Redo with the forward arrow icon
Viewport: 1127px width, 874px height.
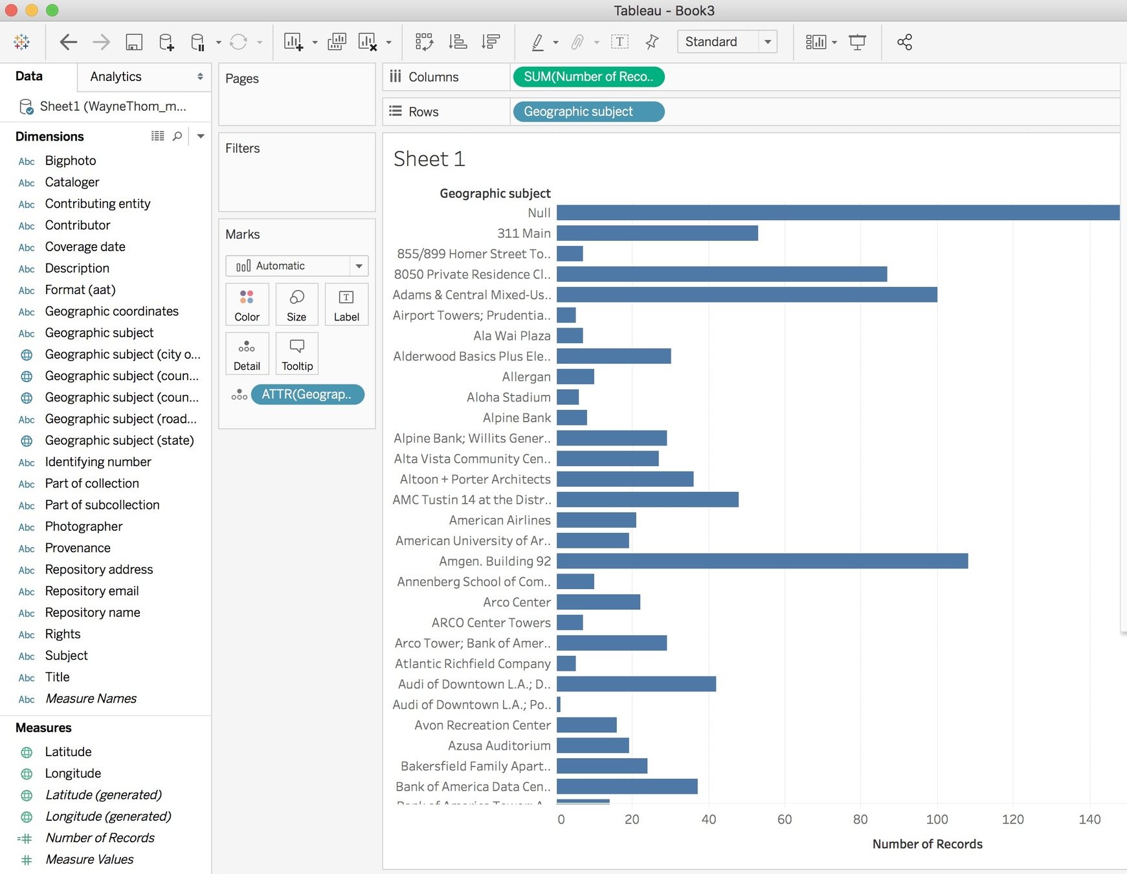click(101, 42)
